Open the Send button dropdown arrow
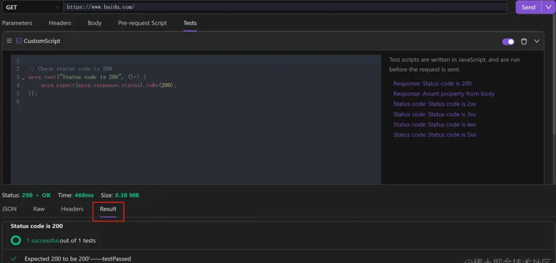This screenshot has height=263, width=556. click(548, 7)
